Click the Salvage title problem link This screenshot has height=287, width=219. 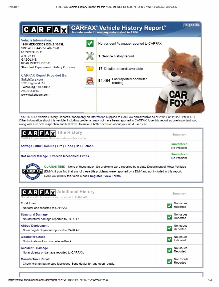point(26,146)
